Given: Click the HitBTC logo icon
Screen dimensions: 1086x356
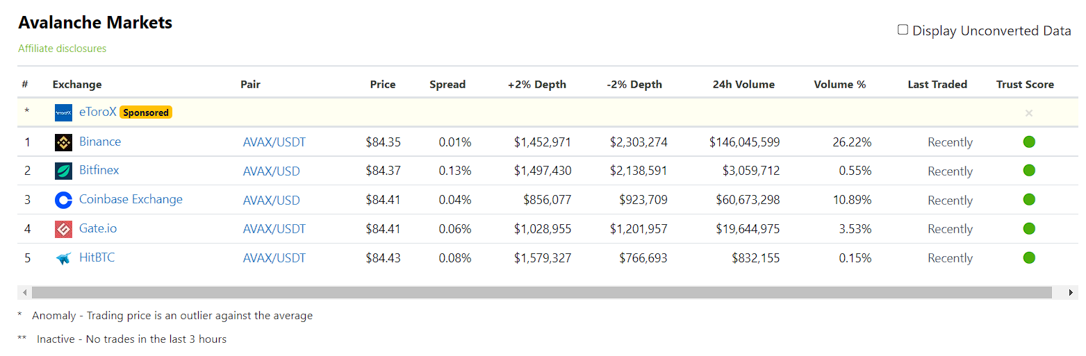Looking at the screenshot, I should coord(63,258).
